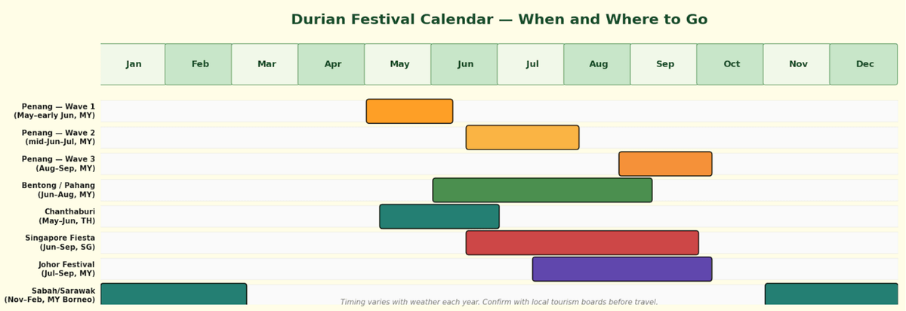Image resolution: width=906 pixels, height=311 pixels.
Task: Click the Jan month header cell
Action: tap(133, 64)
